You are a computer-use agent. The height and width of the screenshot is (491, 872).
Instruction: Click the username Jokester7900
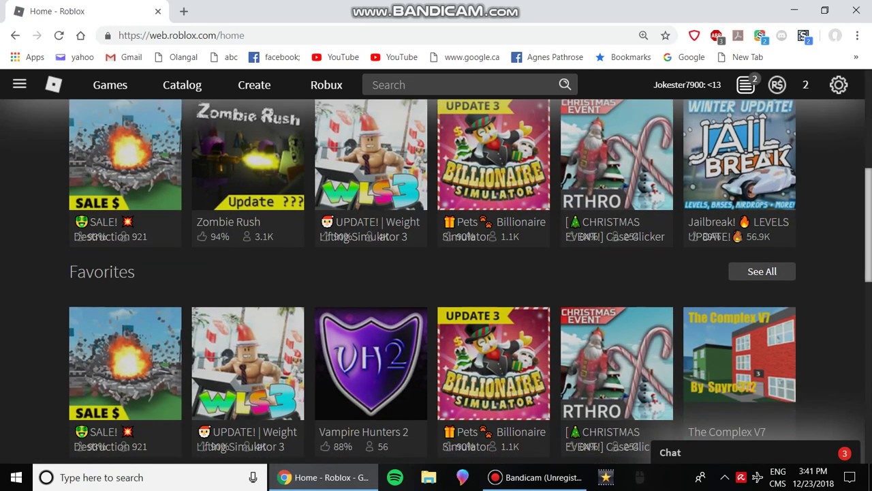point(687,85)
